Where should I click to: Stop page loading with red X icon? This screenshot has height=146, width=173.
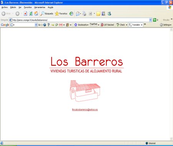pos(25,13)
